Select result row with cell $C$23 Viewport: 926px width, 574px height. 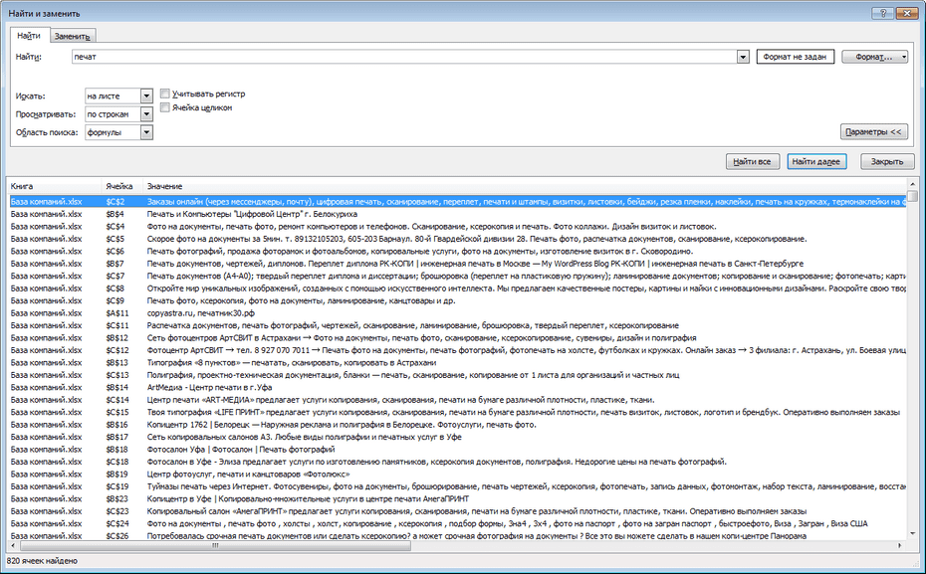coord(457,511)
